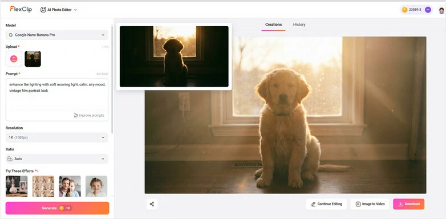Click the Model label text
This screenshot has width=446, height=219.
(11, 25)
